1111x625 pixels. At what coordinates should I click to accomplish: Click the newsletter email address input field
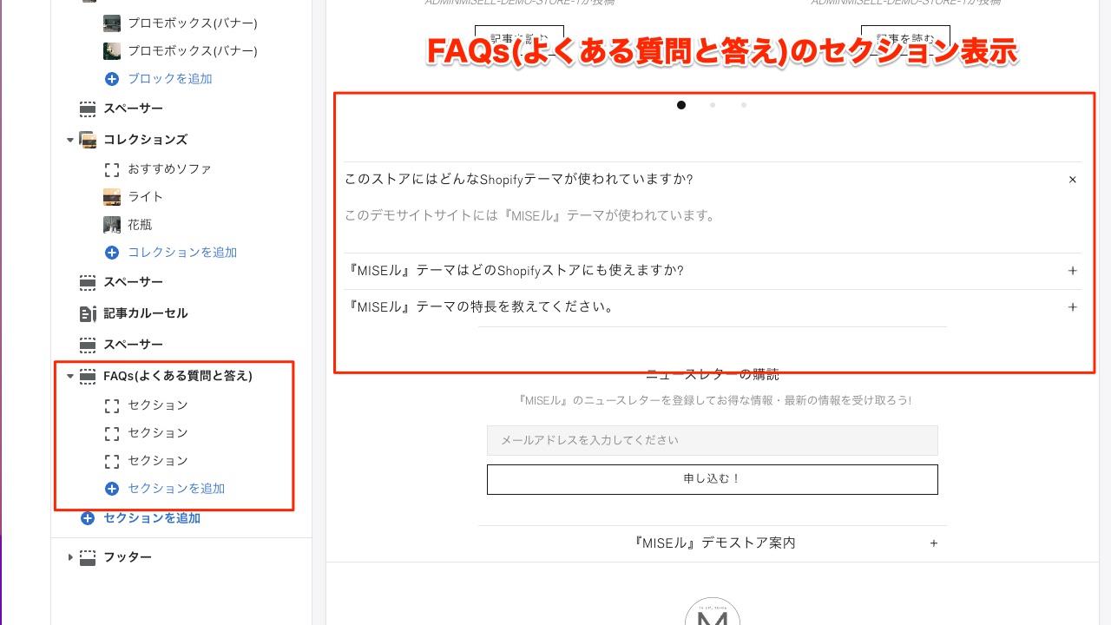tap(713, 440)
